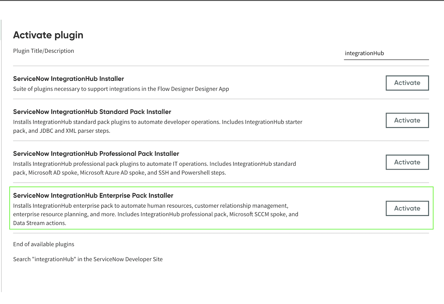Click the Plugin Title/Description label
Viewport: 444px width, 304px height.
[44, 51]
